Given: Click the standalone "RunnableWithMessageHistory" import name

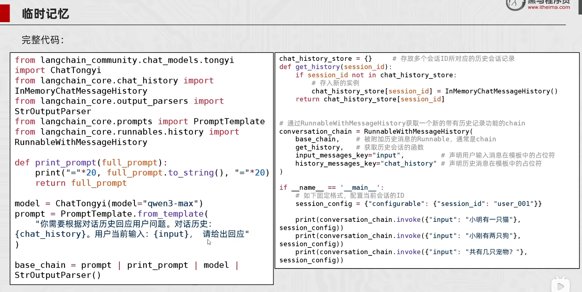Looking at the screenshot, I should [81, 142].
